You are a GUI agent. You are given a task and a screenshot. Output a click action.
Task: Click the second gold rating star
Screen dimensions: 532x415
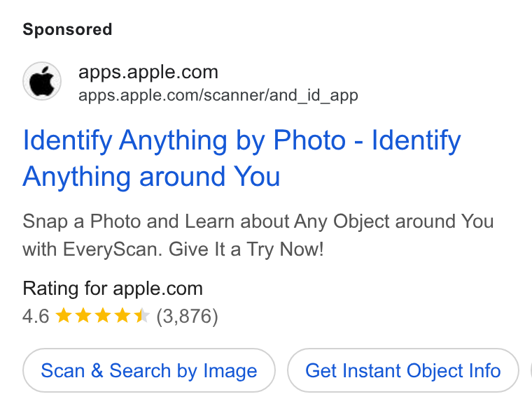click(83, 316)
